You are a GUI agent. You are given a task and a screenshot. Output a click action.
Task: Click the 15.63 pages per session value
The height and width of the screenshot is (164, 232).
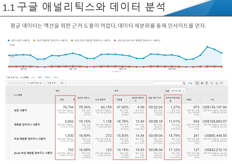point(140,150)
